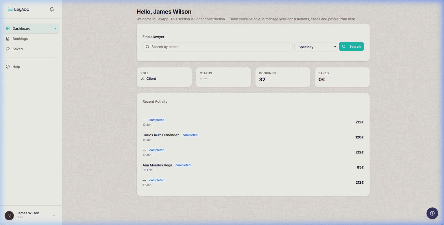Select the Dashboard grid icon
444x225 pixels.
pyautogui.click(x=8, y=28)
